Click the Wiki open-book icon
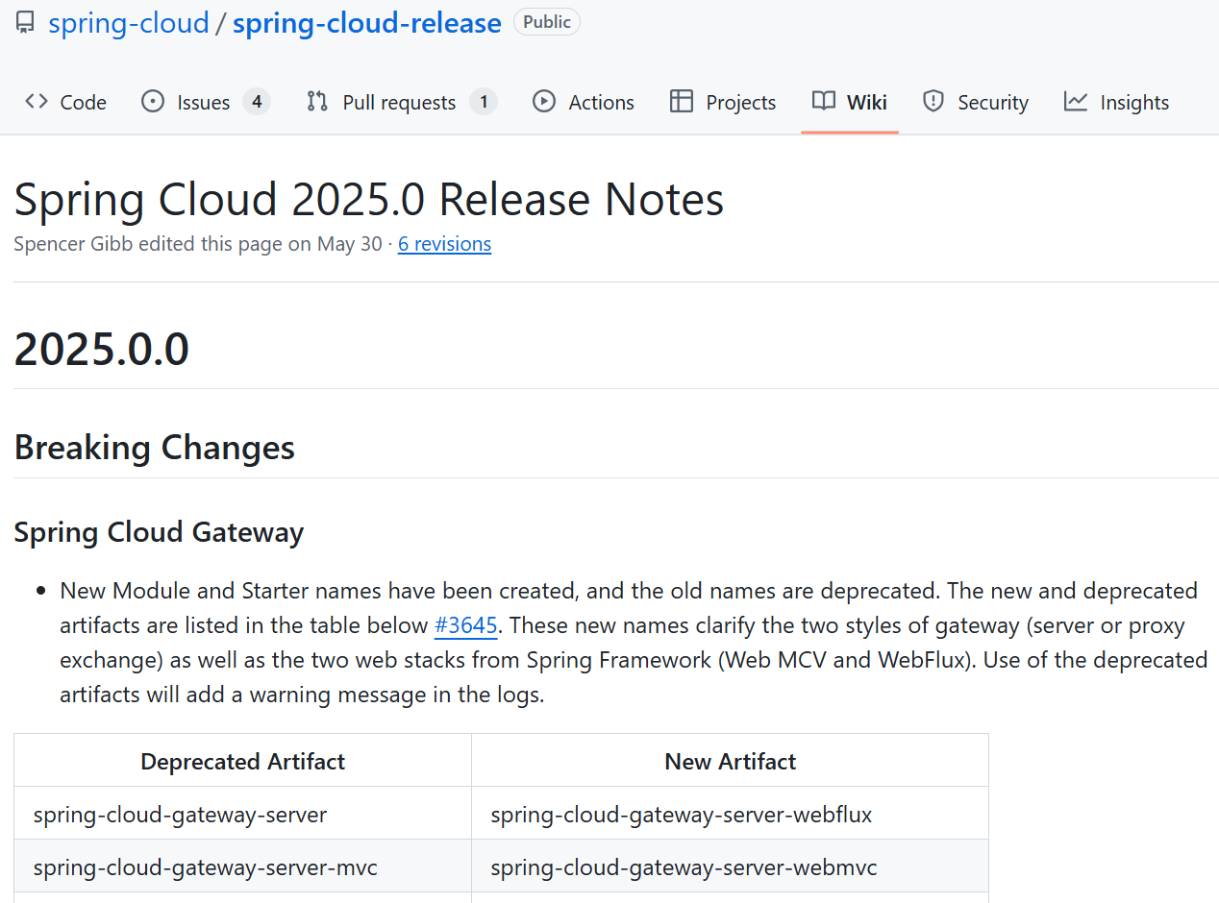 [824, 102]
